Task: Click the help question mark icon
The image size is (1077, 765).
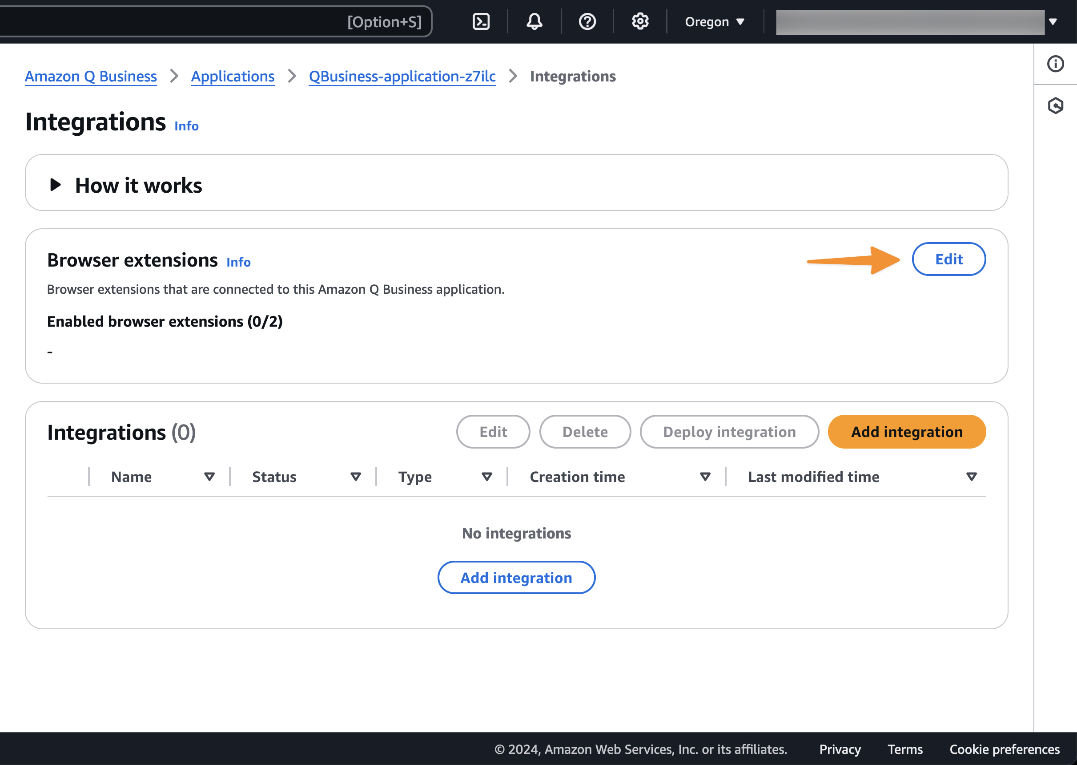Action: click(x=587, y=22)
